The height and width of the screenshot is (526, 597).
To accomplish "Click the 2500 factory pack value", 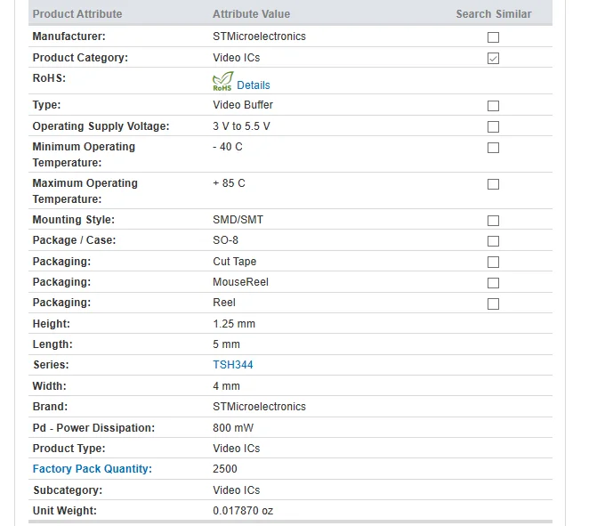I will [x=225, y=469].
